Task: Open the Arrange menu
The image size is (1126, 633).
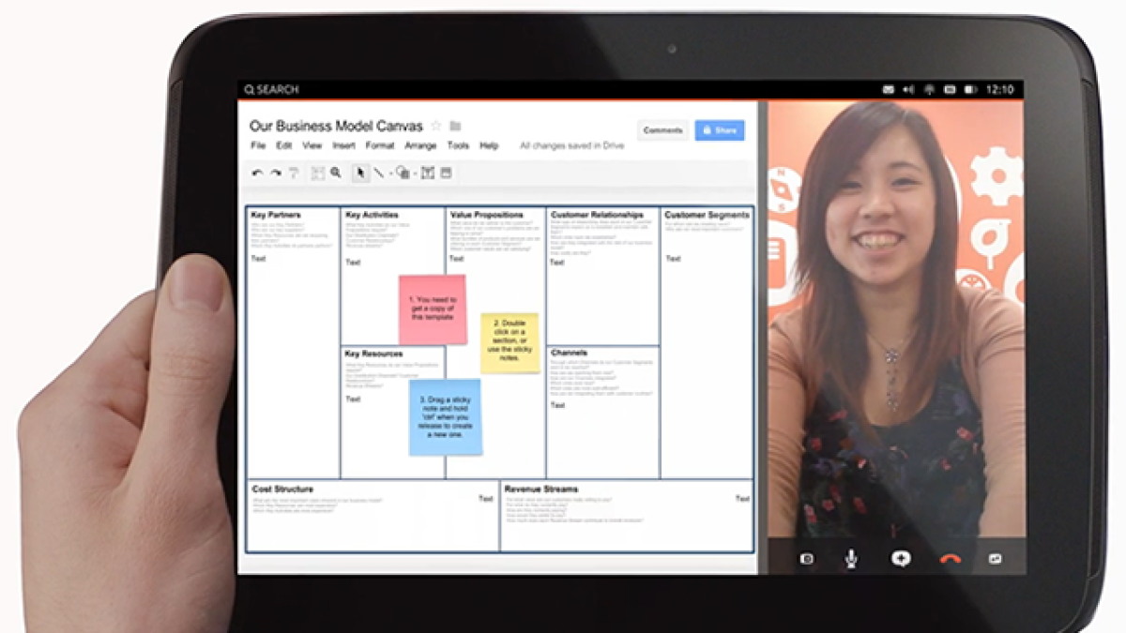Action: (420, 146)
